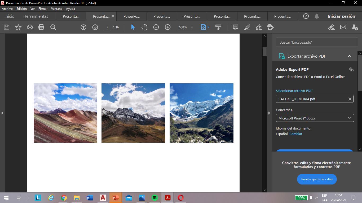Switch to the PowerPo... document tab
Screen dimensions: 362x203
click(x=132, y=16)
